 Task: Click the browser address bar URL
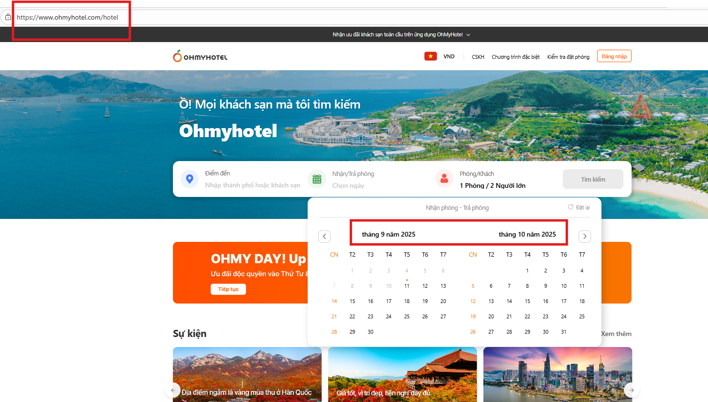pos(67,17)
